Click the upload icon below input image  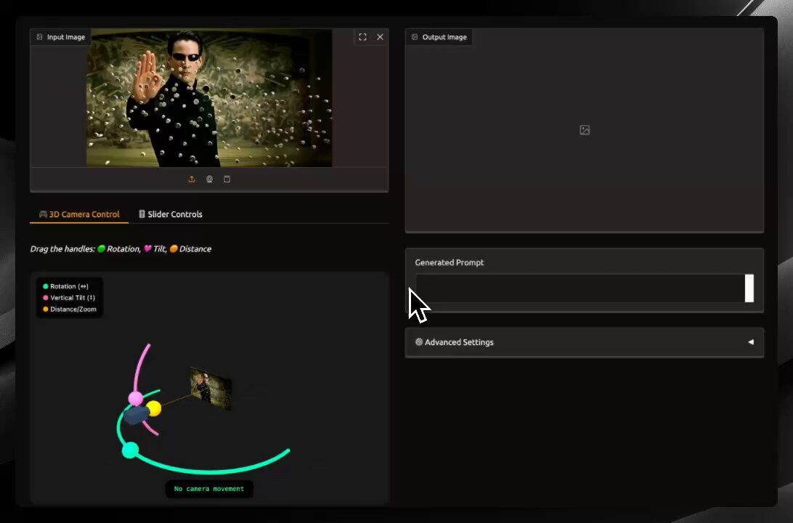(x=192, y=179)
